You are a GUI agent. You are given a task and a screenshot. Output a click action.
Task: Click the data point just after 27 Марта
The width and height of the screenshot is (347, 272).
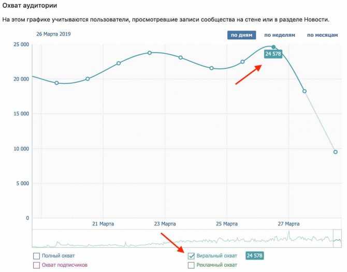305,91
